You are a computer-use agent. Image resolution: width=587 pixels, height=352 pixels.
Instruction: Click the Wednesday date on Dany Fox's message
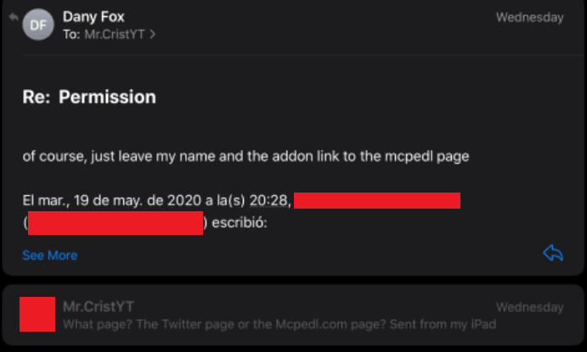[x=530, y=17]
